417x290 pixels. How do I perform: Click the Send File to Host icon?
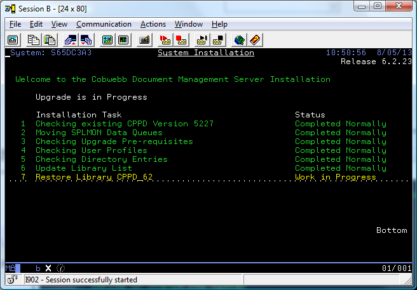point(71,40)
